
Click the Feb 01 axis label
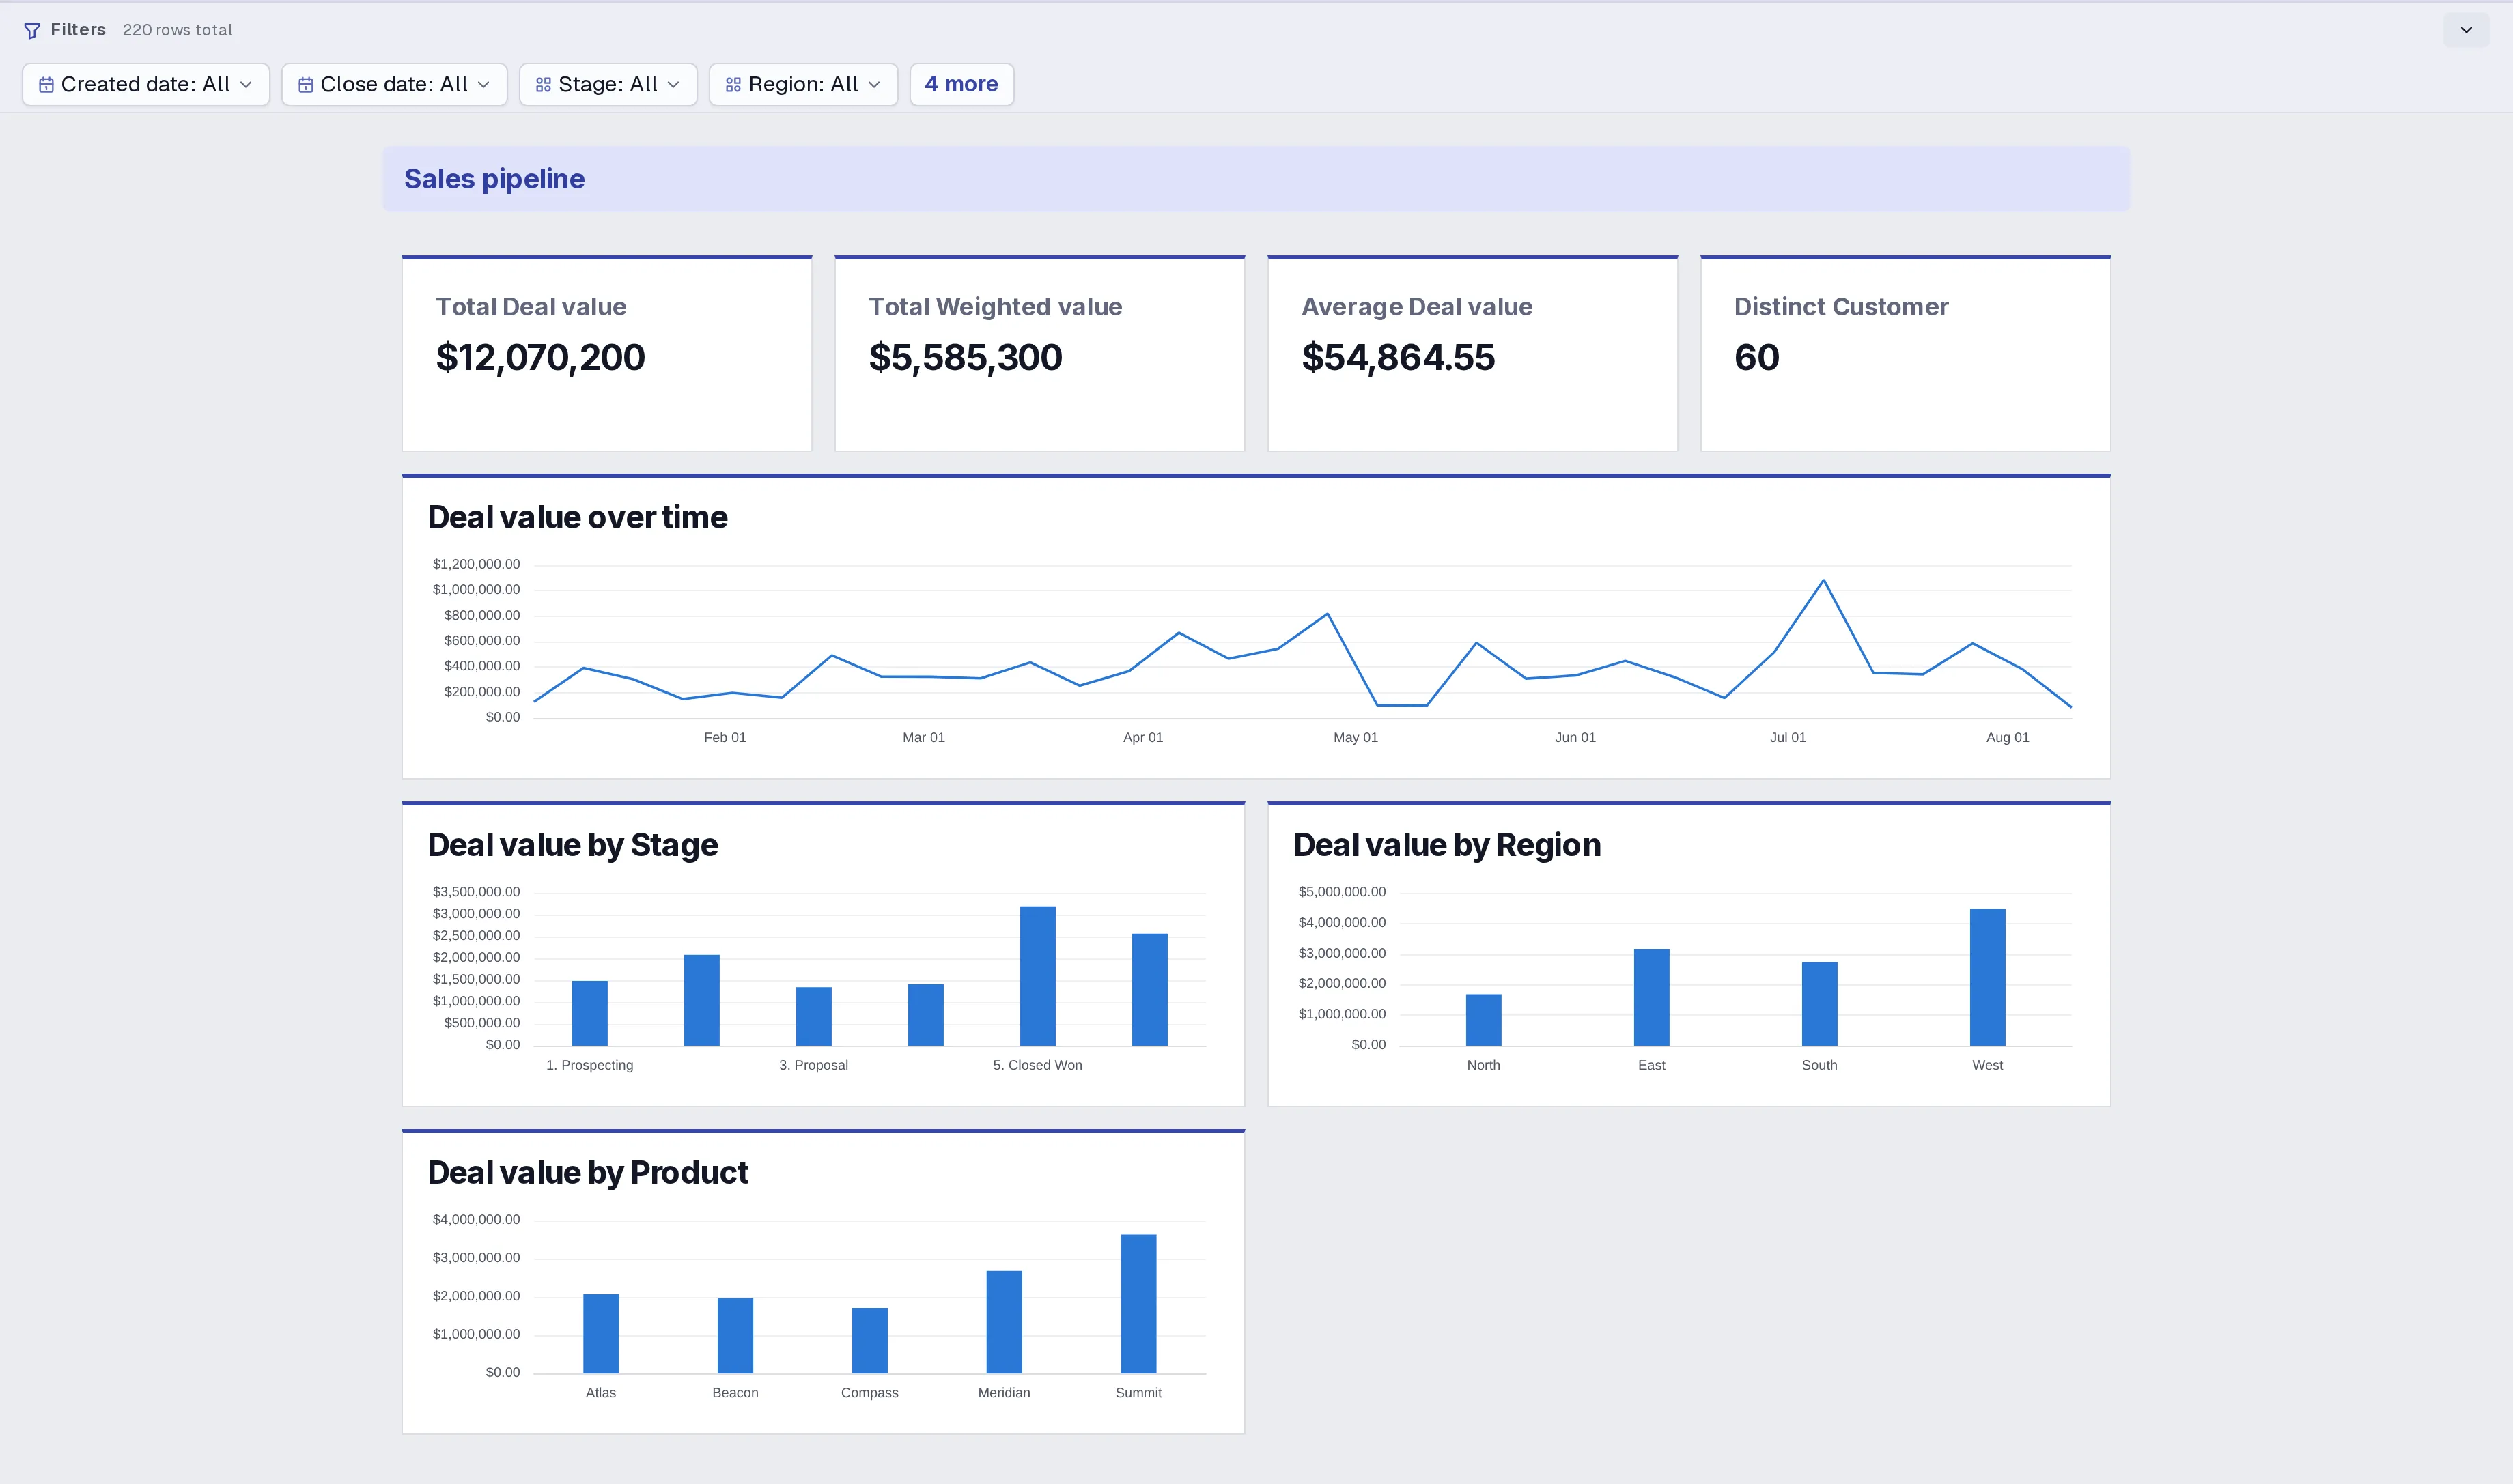pos(725,737)
